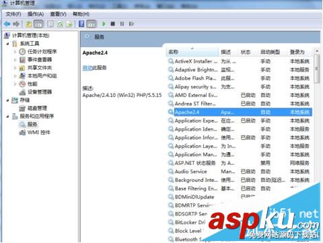
Task: Expand the 任务计划程序 node arrow
Action: [15, 52]
